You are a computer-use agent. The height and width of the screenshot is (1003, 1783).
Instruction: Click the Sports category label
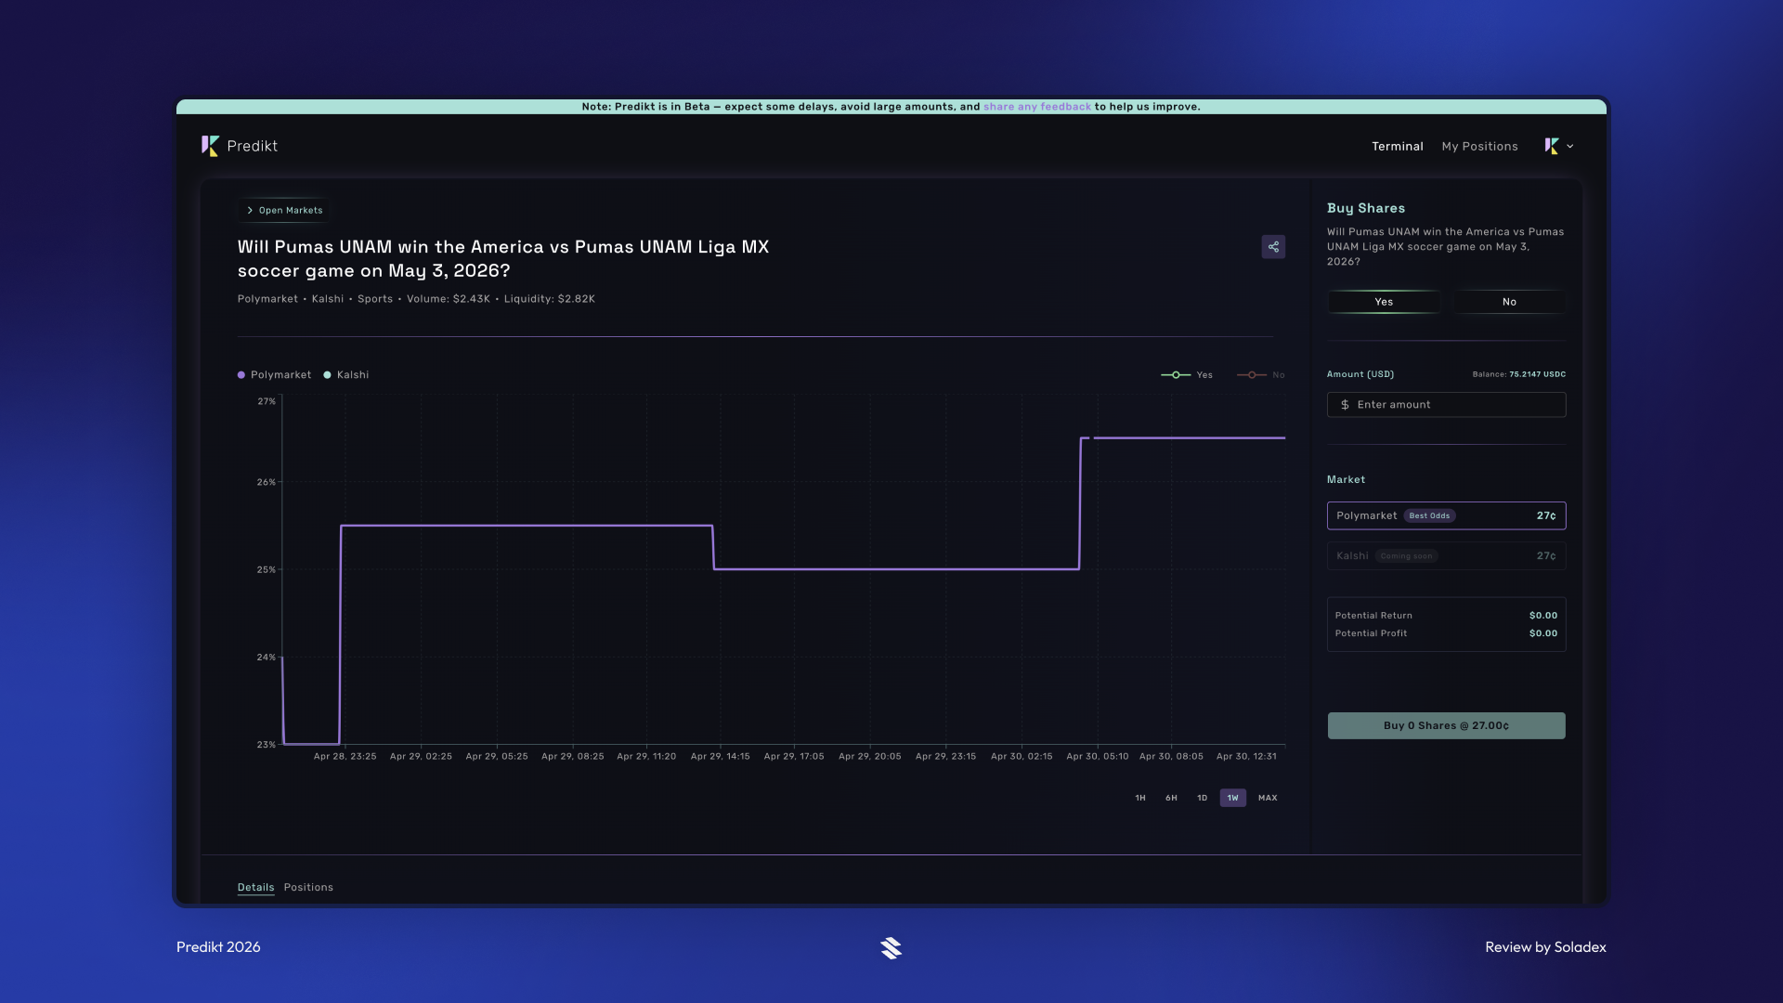pos(375,299)
